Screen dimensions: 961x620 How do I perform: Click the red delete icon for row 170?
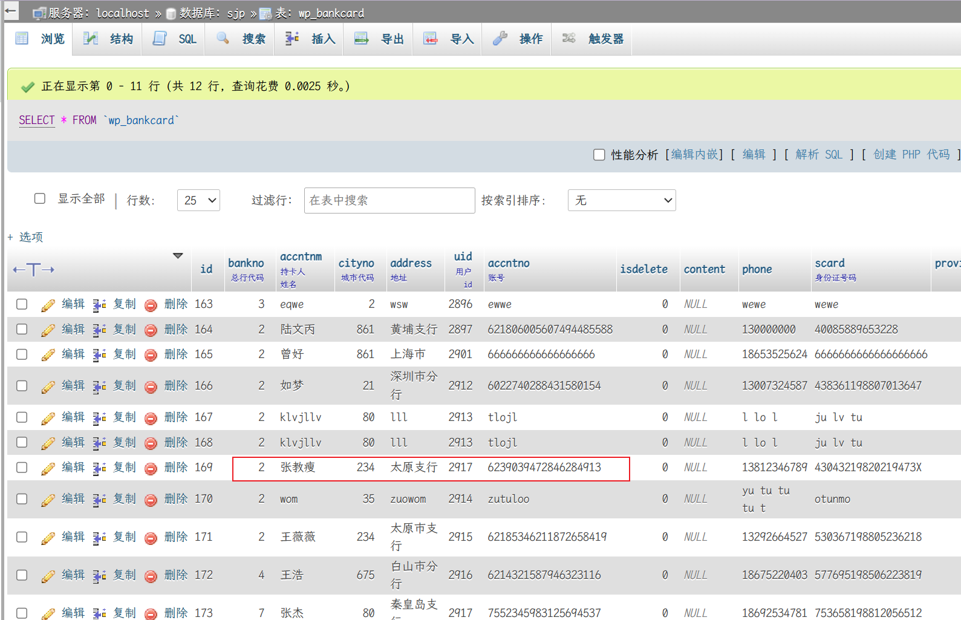[151, 500]
